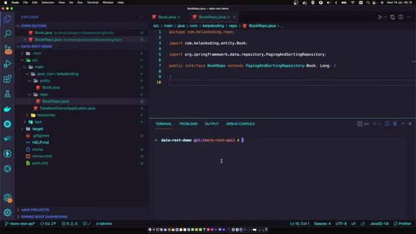Open the new terminal launch profile dropdown
This screenshot has width=416, height=234.
pyautogui.click(x=380, y=123)
